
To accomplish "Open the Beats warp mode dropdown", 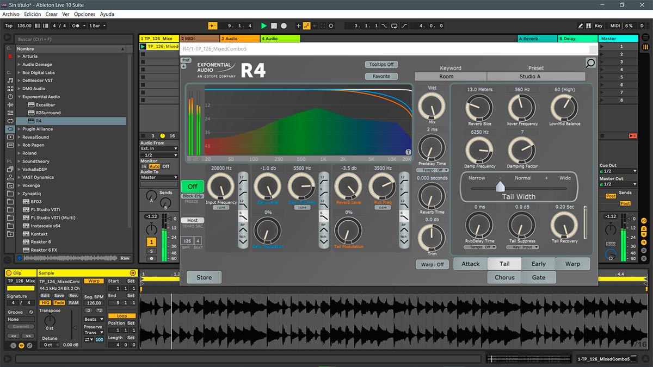I will click(x=93, y=319).
